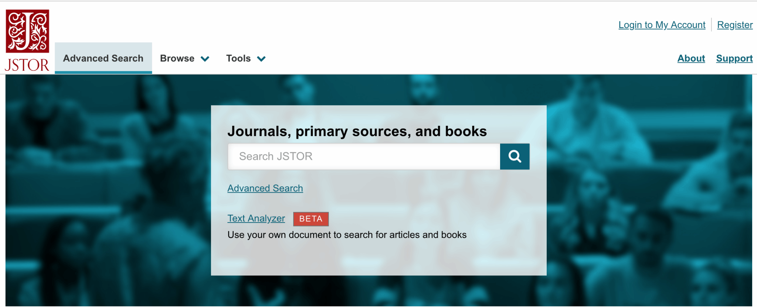This screenshot has height=307, width=757.
Task: Click the Login to My Account link
Action: (x=662, y=25)
